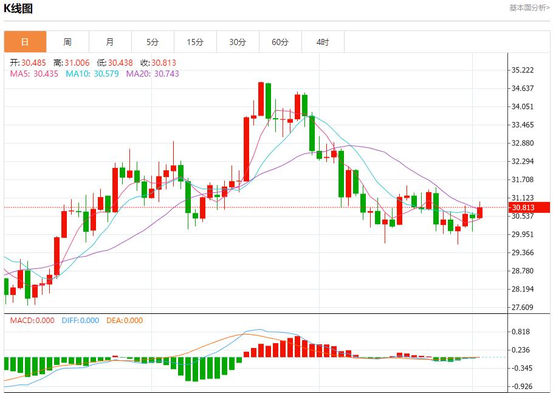The image size is (553, 393).
Task: Click the DEA value label
Action: [x=125, y=321]
